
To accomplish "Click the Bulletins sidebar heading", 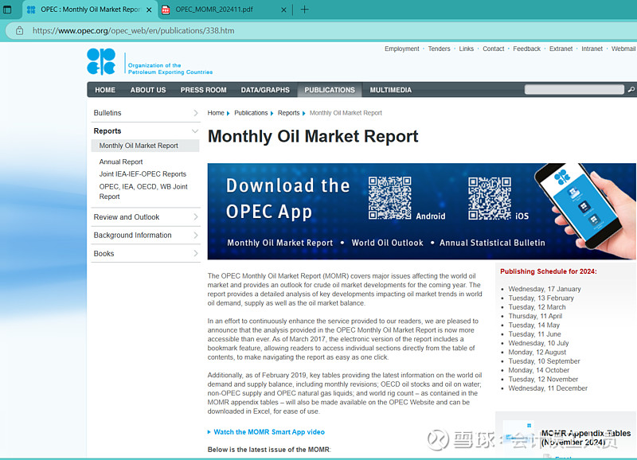I will (107, 113).
